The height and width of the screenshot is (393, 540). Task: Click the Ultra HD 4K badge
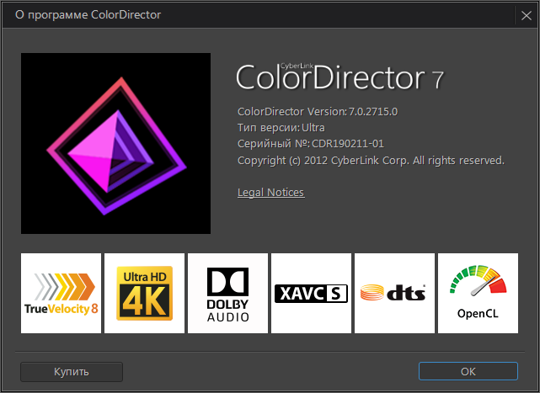coord(144,293)
